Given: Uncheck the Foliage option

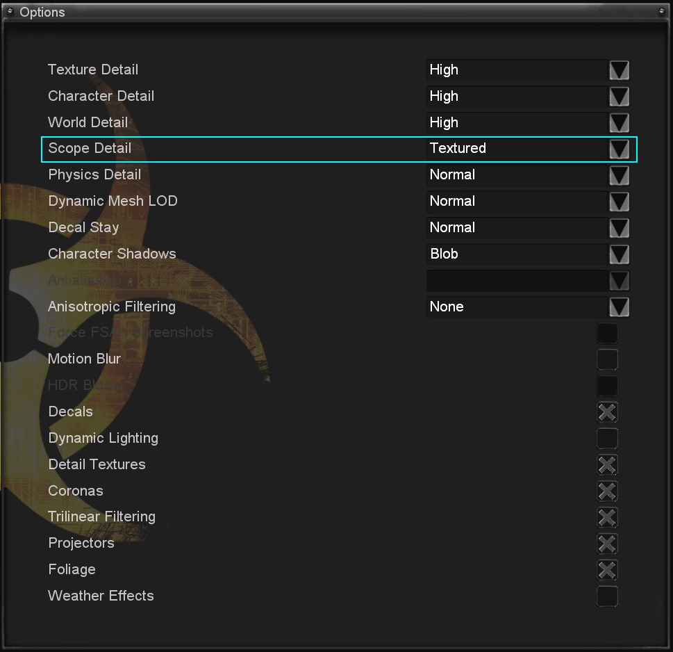Looking at the screenshot, I should point(607,570).
